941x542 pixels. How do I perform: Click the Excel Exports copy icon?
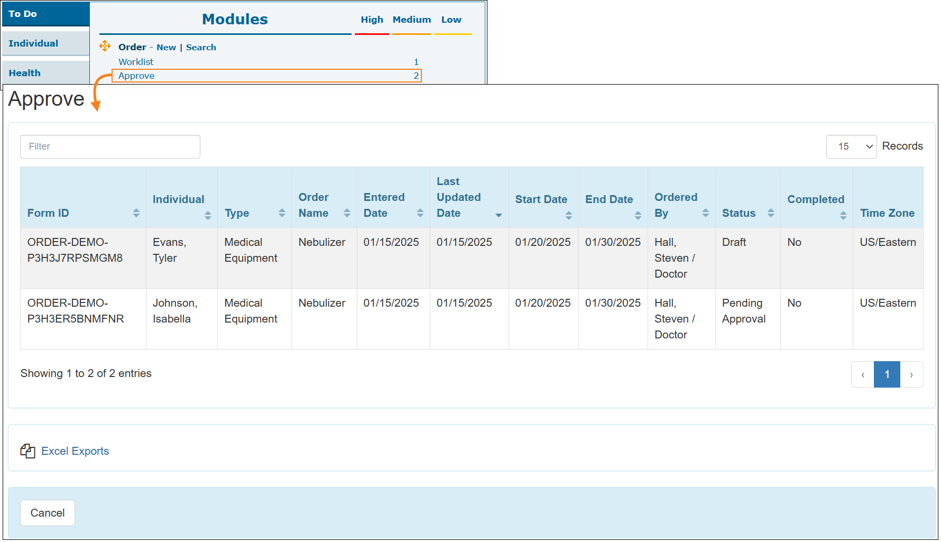27,451
